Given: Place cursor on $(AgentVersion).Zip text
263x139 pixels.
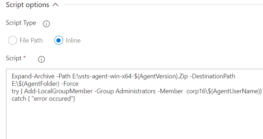Looking at the screenshot, I should [161, 76].
